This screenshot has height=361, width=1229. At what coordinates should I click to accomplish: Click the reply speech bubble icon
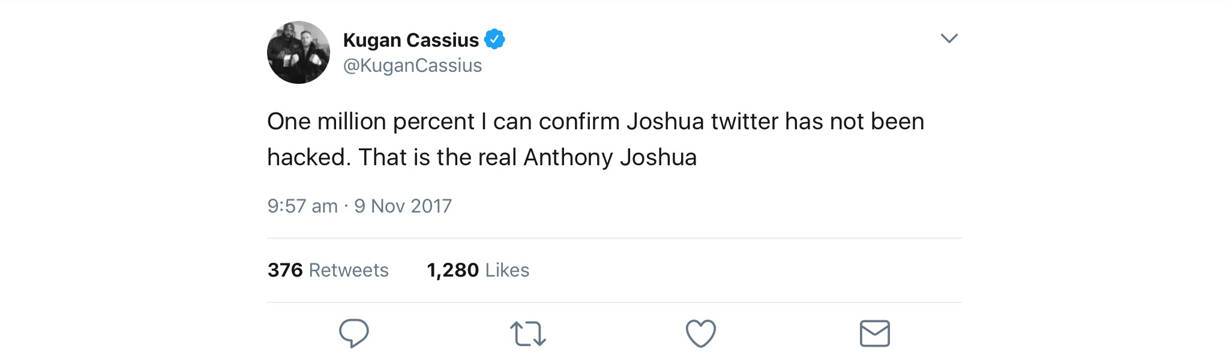353,333
